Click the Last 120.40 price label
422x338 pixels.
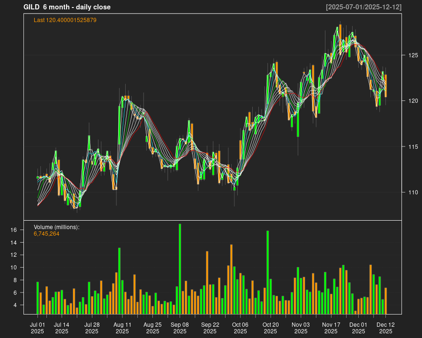[x=65, y=20]
